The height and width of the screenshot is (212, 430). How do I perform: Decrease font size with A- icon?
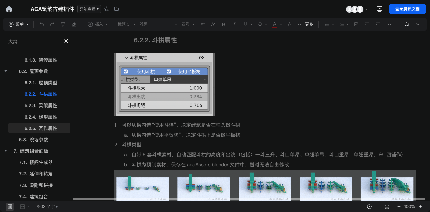[213, 24]
